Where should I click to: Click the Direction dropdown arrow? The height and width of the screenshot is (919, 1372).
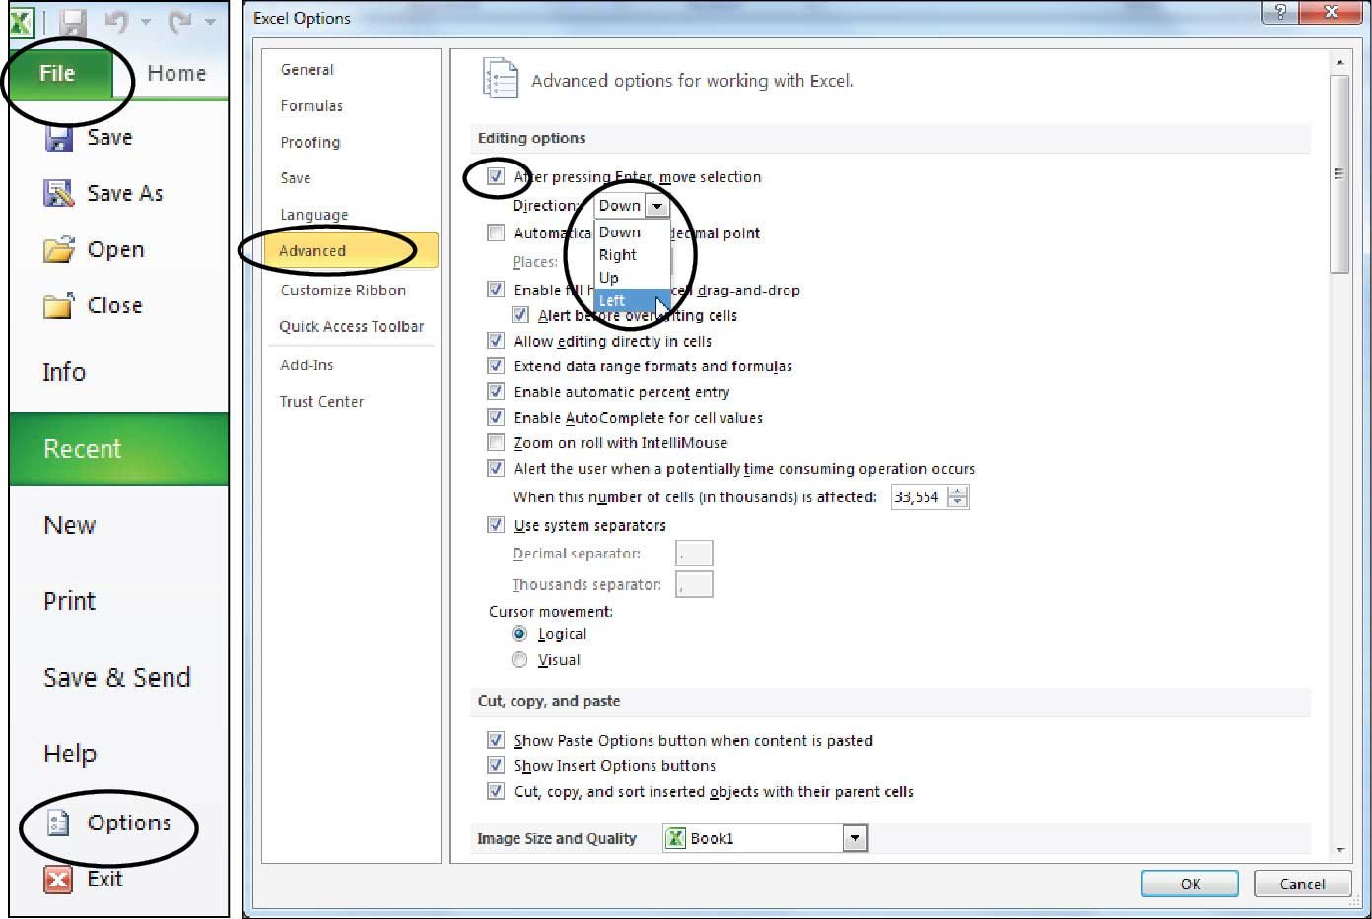(x=657, y=206)
